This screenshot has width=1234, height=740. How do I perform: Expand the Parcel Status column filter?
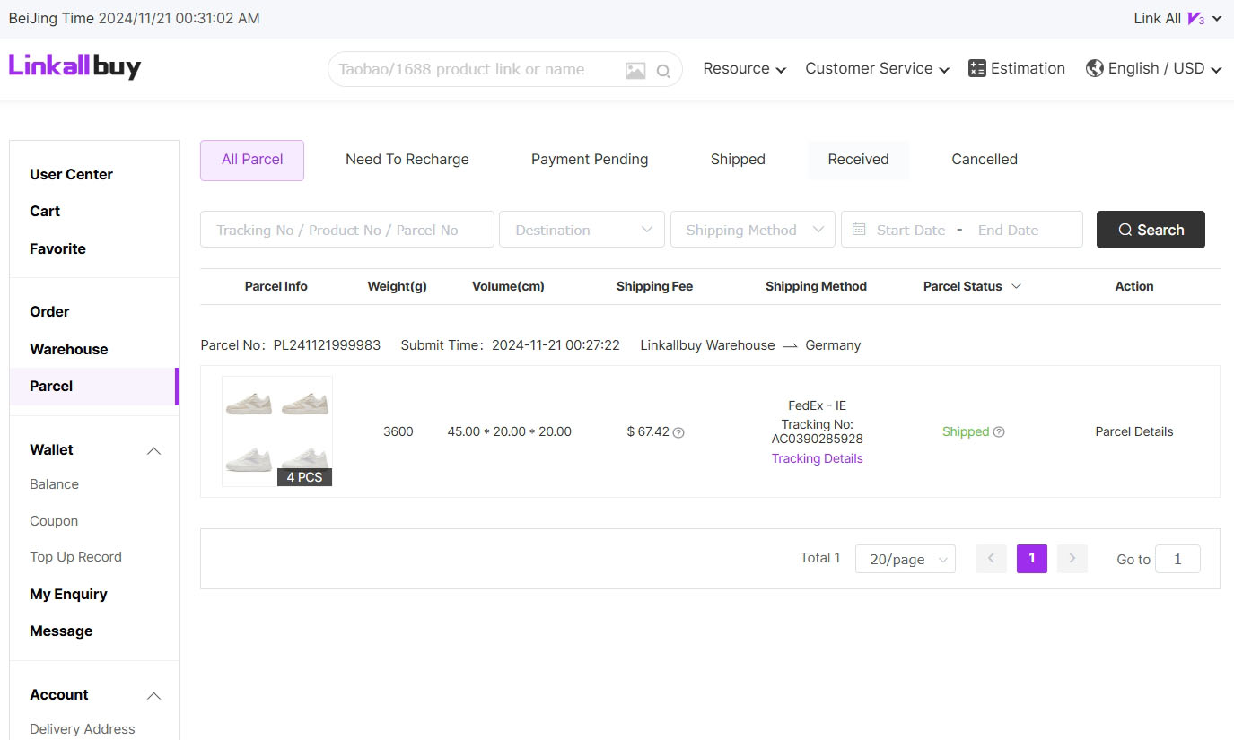(1016, 286)
